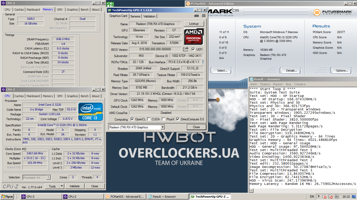Open the Правка menu in Notepad
The height and width of the screenshot is (200, 357).
coord(265,84)
